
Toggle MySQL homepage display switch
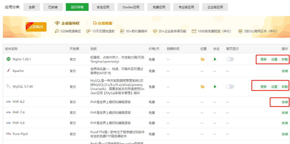[x=230, y=87]
